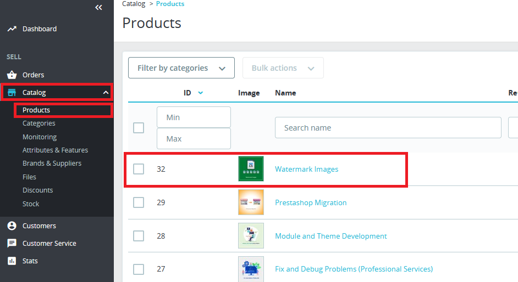The width and height of the screenshot is (518, 282).
Task: Click the Orders basket icon
Action: click(12, 75)
